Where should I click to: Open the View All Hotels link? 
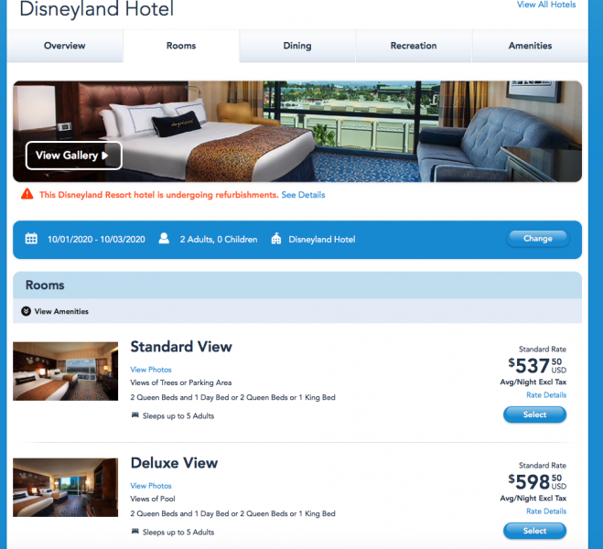(546, 5)
